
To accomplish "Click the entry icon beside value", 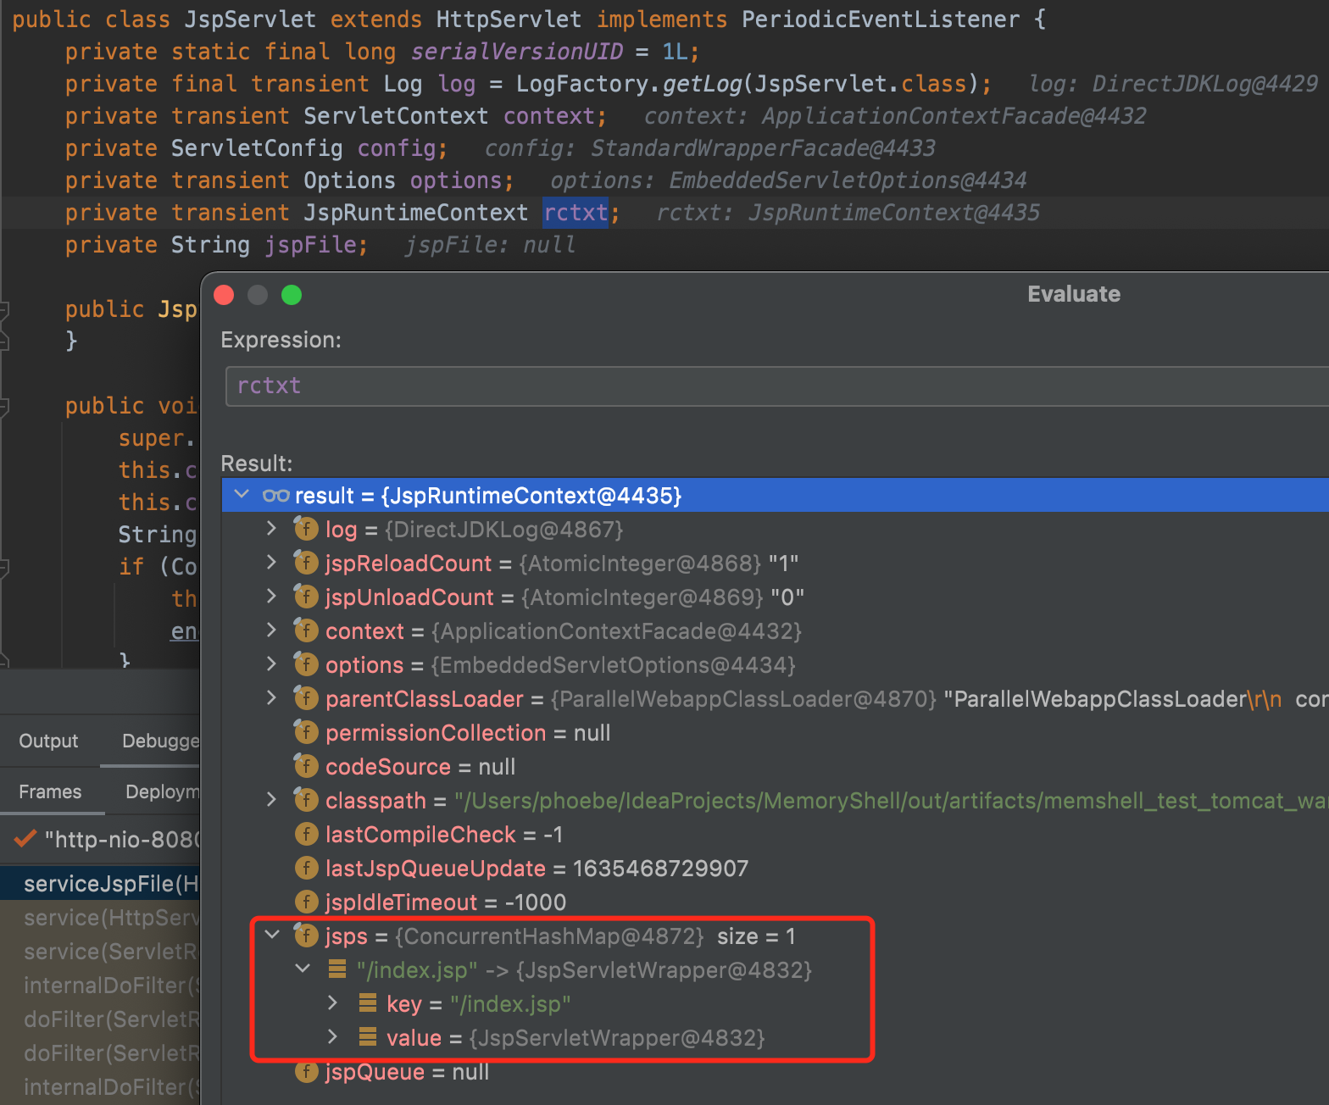I will 368,1036.
